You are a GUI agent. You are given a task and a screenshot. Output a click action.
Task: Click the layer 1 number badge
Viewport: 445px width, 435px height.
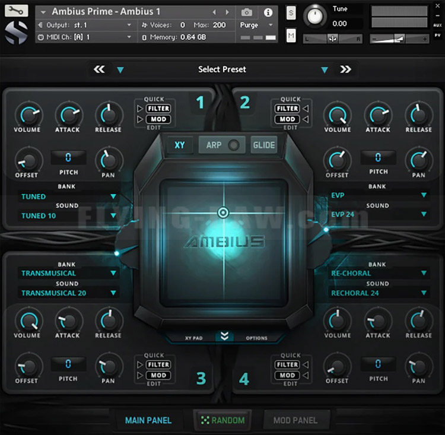pyautogui.click(x=200, y=103)
